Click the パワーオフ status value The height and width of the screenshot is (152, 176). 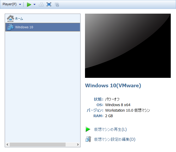coord(112,99)
